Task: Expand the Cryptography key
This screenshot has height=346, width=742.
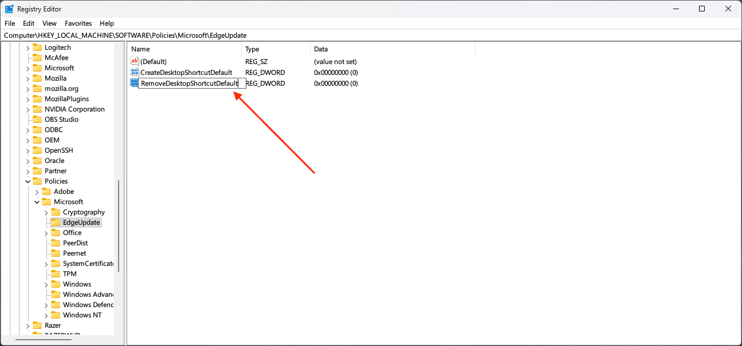Action: click(46, 212)
